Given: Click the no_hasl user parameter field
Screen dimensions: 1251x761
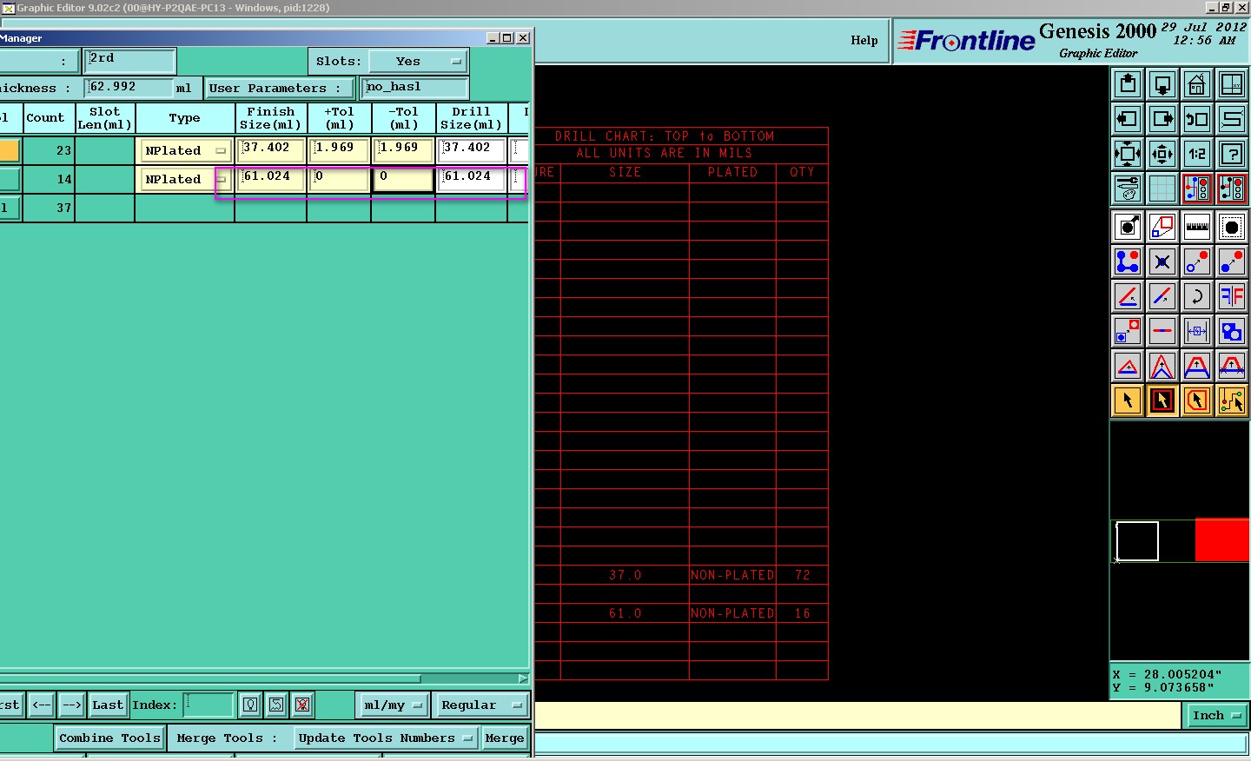Looking at the screenshot, I should pyautogui.click(x=414, y=87).
